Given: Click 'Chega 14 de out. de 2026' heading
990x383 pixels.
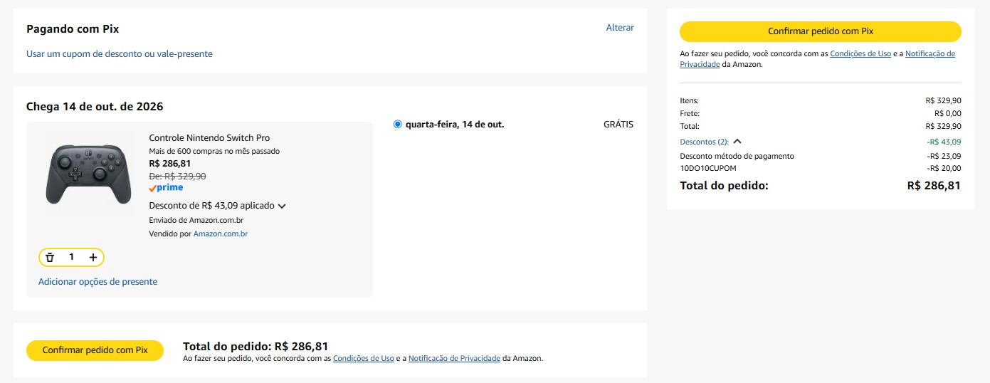Looking at the screenshot, I should coord(95,107).
